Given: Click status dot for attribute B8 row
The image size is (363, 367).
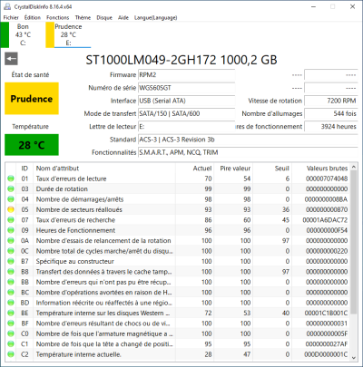Looking at the screenshot, I should pyautogui.click(x=11, y=272).
